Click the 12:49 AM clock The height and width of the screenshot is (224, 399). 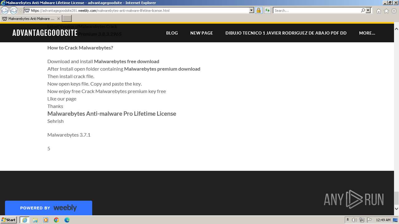click(383, 220)
